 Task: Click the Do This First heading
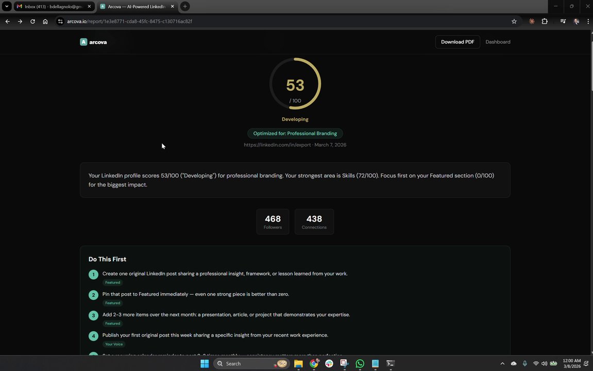click(x=107, y=259)
